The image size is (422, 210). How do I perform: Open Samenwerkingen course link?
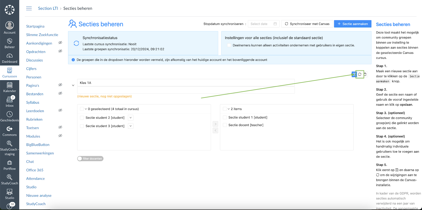(40, 153)
